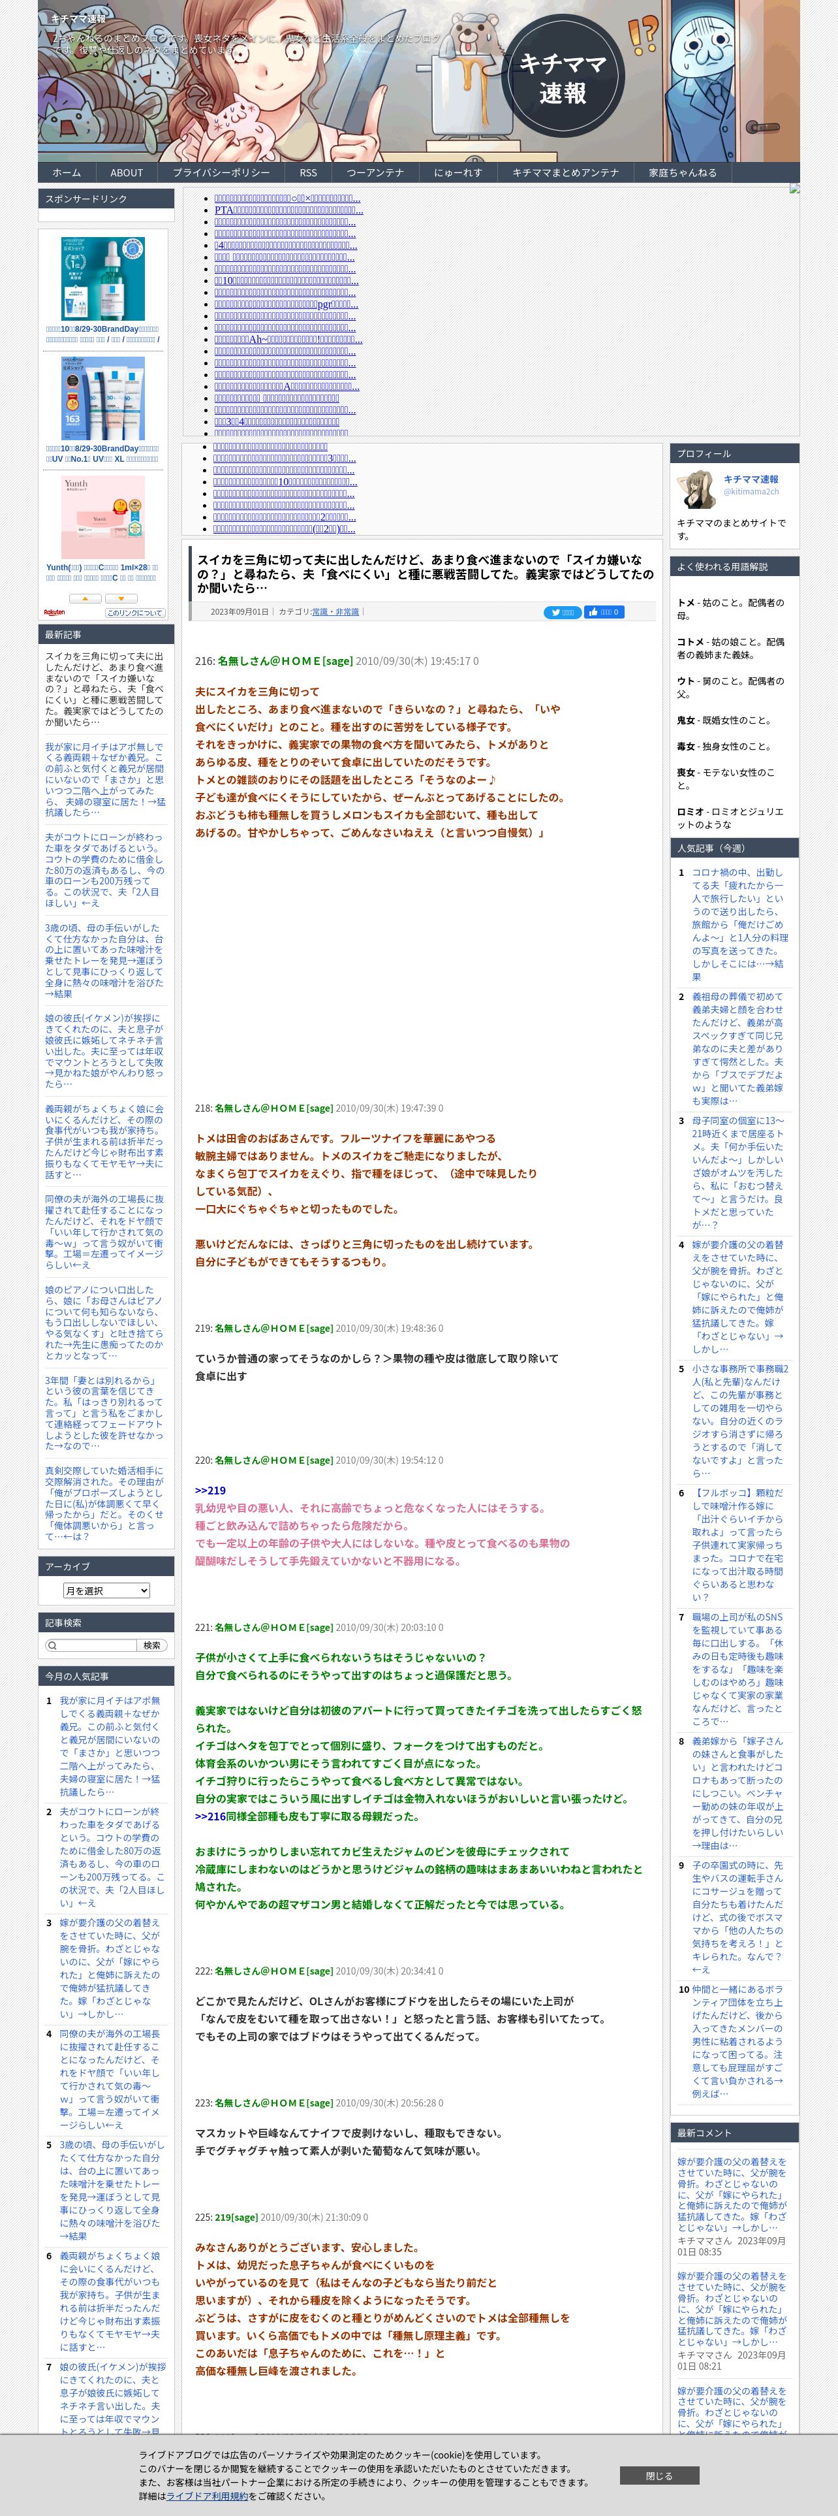Image resolution: width=838 pixels, height=2516 pixels.
Task: Open latest article 夫がコウトにローンが終わった車
Action: (x=105, y=869)
